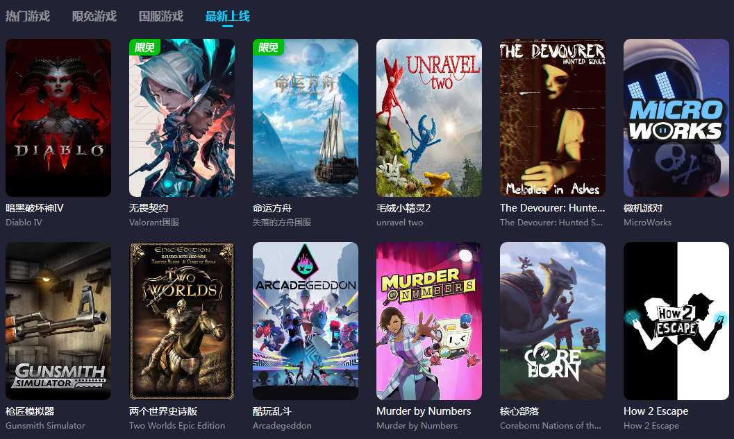734x439 pixels.
Task: Open the MicroWorks game thumbnail
Action: point(676,118)
